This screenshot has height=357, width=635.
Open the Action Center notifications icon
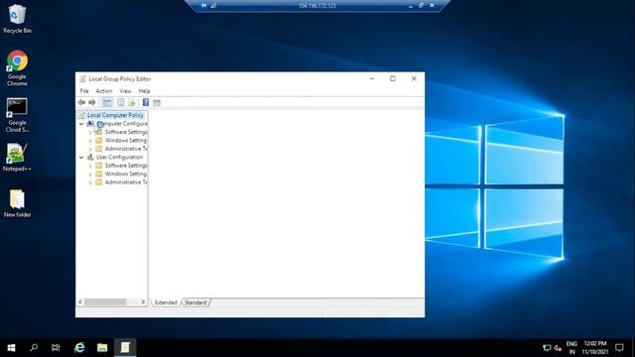[619, 348]
